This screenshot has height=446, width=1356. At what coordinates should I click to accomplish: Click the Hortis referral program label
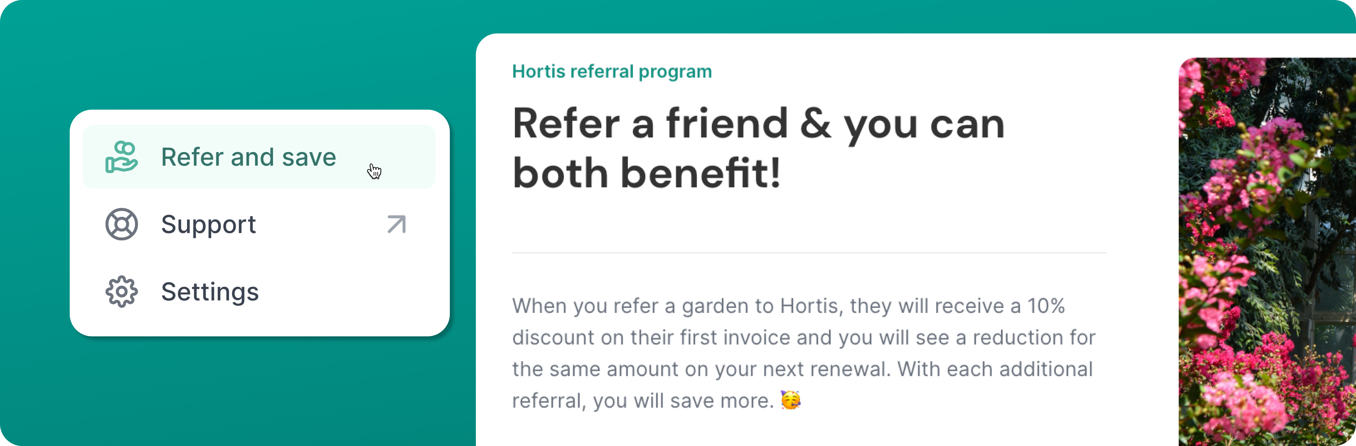click(x=612, y=71)
